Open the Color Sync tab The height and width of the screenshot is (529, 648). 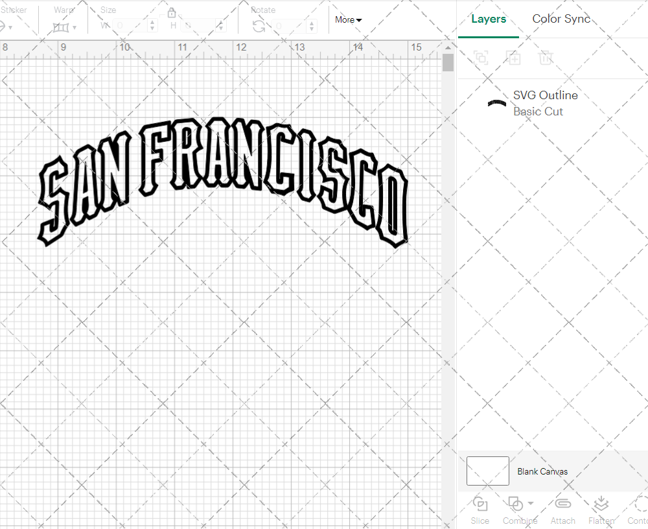[561, 19]
